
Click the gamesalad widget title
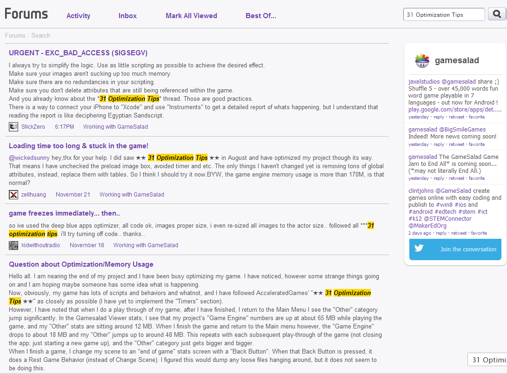pos(457,60)
